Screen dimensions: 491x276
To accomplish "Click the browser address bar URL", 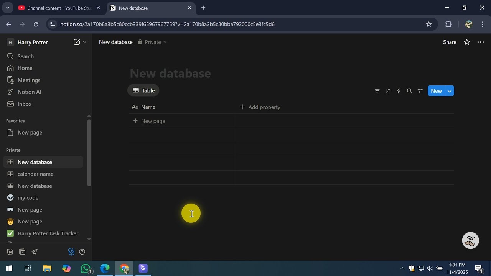I will point(167,24).
